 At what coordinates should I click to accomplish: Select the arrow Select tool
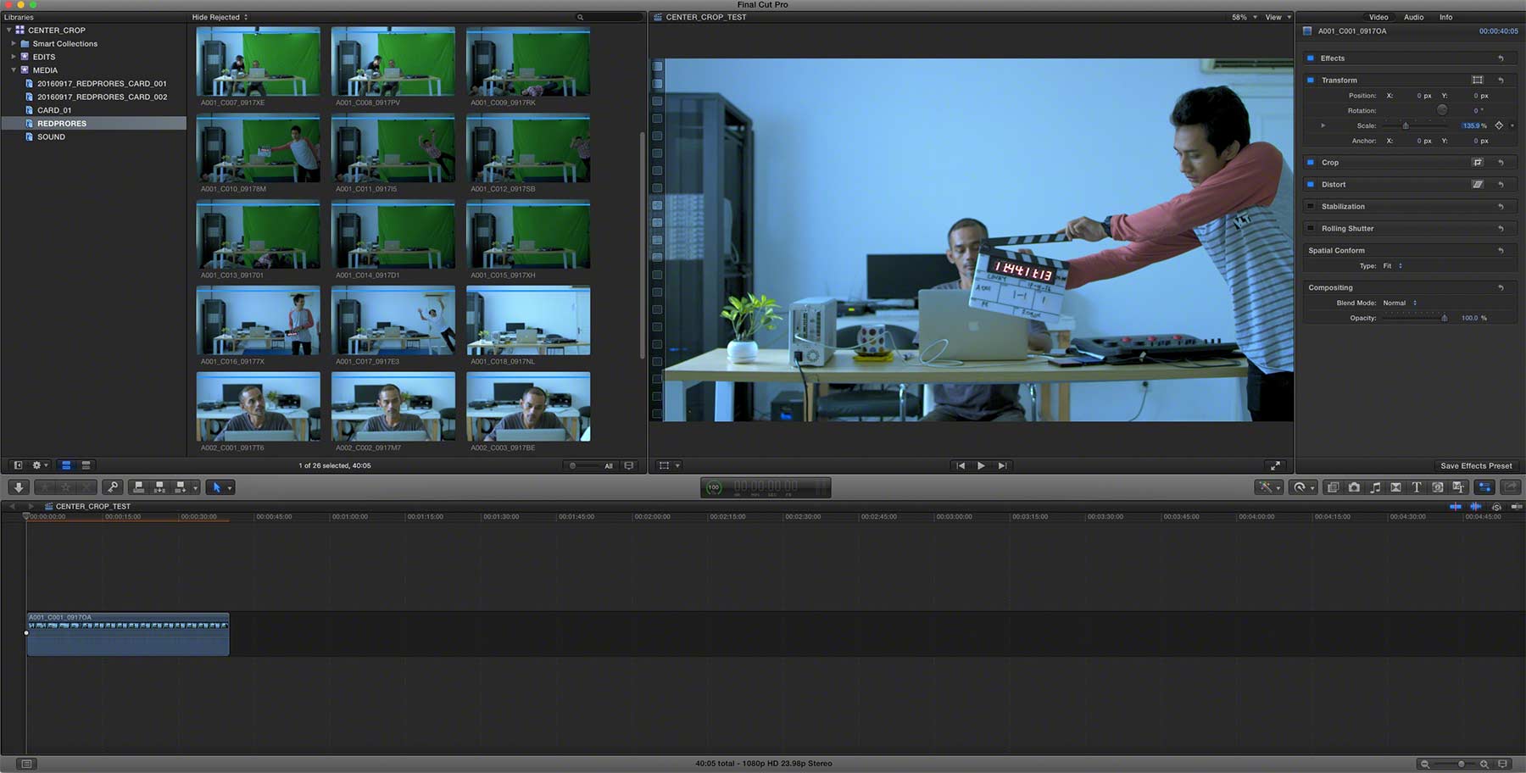(216, 487)
